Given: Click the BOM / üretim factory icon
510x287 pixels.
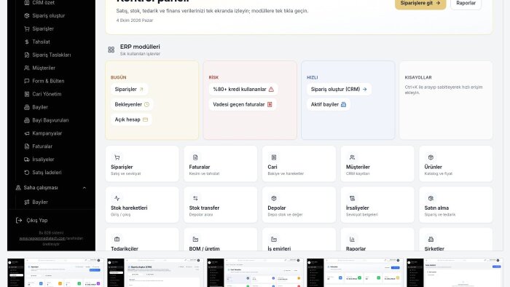Looking at the screenshot, I should click(x=195, y=239).
